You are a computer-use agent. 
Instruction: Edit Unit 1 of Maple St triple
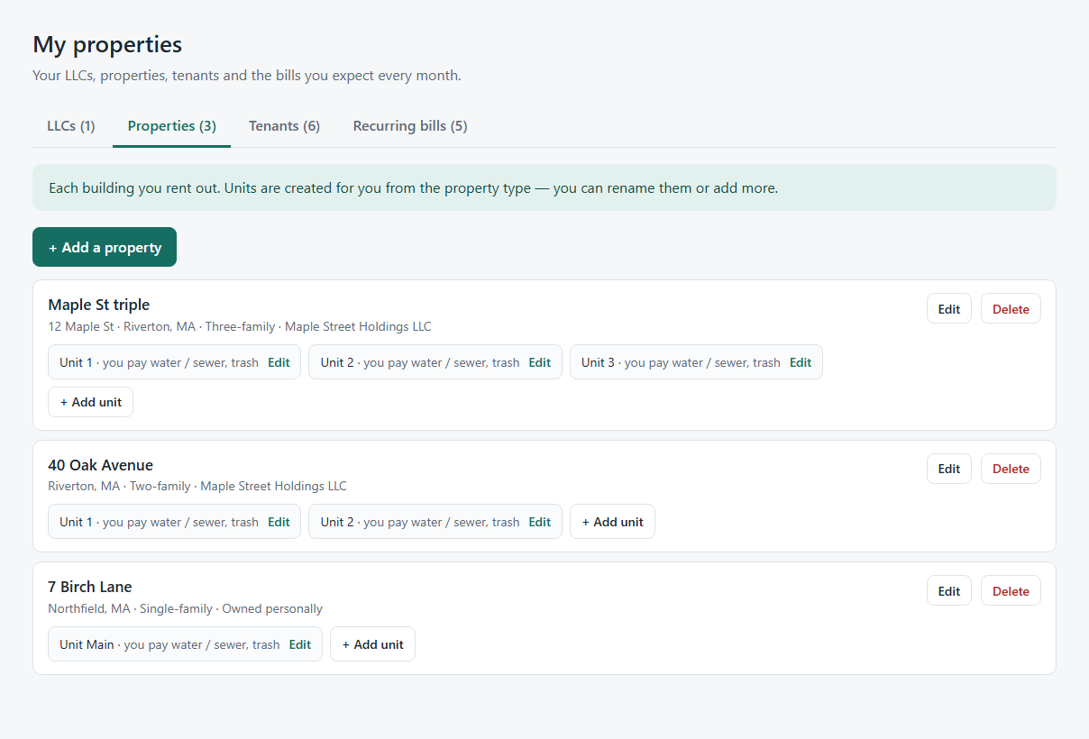coord(279,362)
